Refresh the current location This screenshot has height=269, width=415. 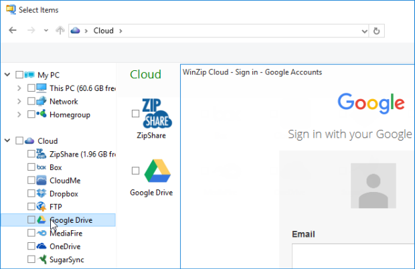[376, 31]
